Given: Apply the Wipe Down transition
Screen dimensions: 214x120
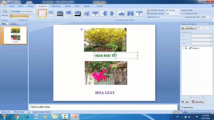Looking at the screenshot, I should 95,14.
